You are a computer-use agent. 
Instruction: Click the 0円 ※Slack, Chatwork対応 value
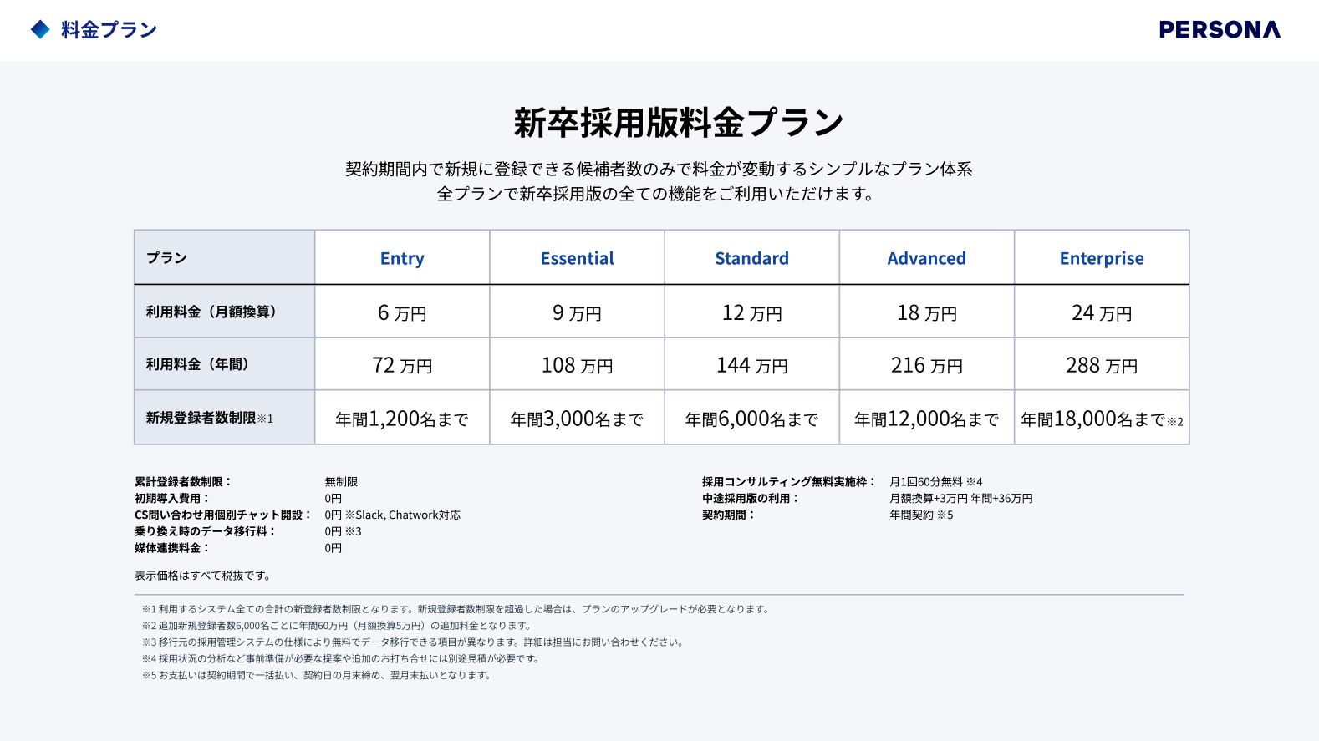tap(393, 515)
